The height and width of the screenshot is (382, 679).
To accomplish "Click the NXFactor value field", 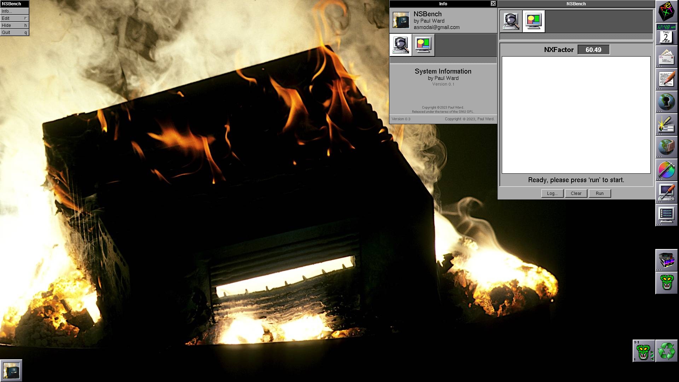I will [593, 50].
